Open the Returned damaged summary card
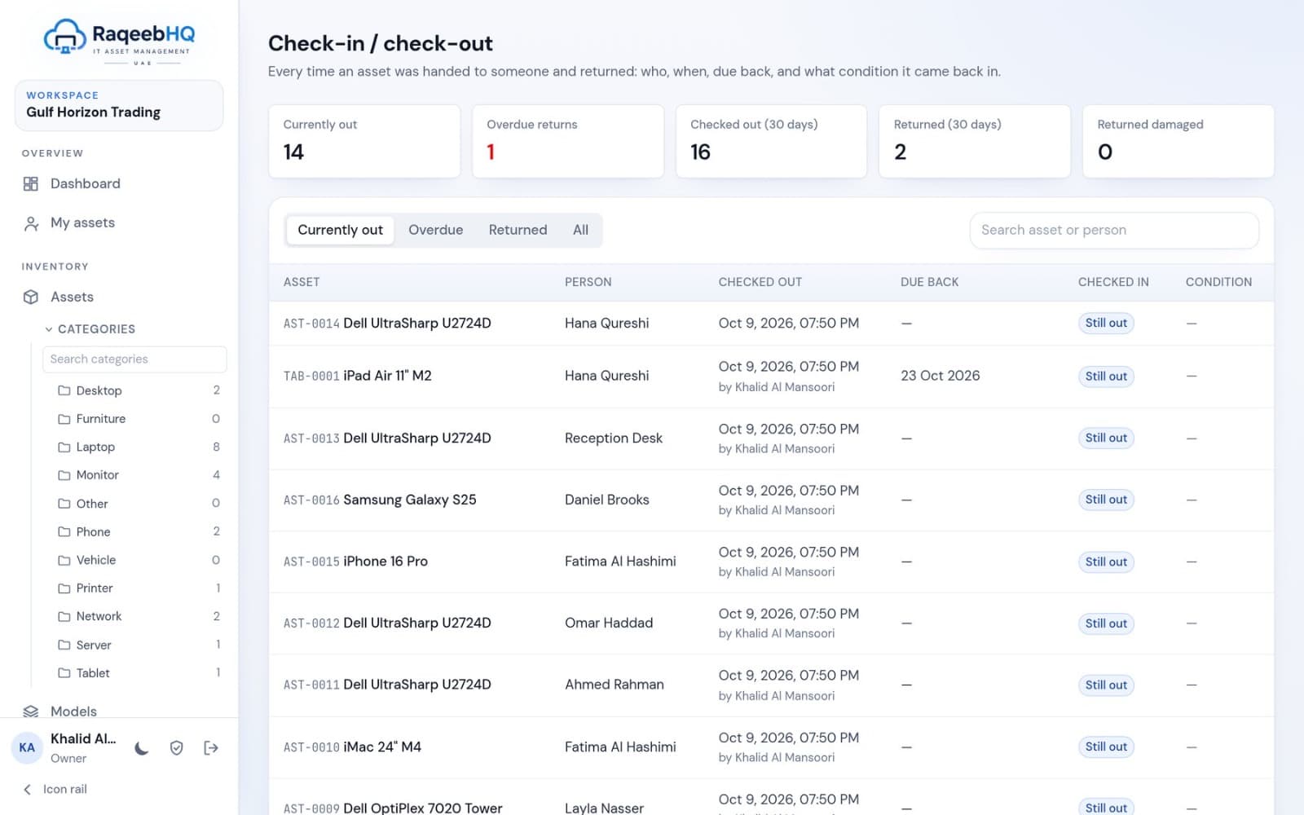The image size is (1304, 815). tap(1178, 141)
